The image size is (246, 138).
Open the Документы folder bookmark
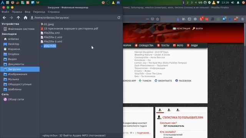pyautogui.click(x=20, y=64)
